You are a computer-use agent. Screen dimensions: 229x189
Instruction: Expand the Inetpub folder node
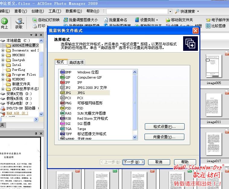[3, 60]
